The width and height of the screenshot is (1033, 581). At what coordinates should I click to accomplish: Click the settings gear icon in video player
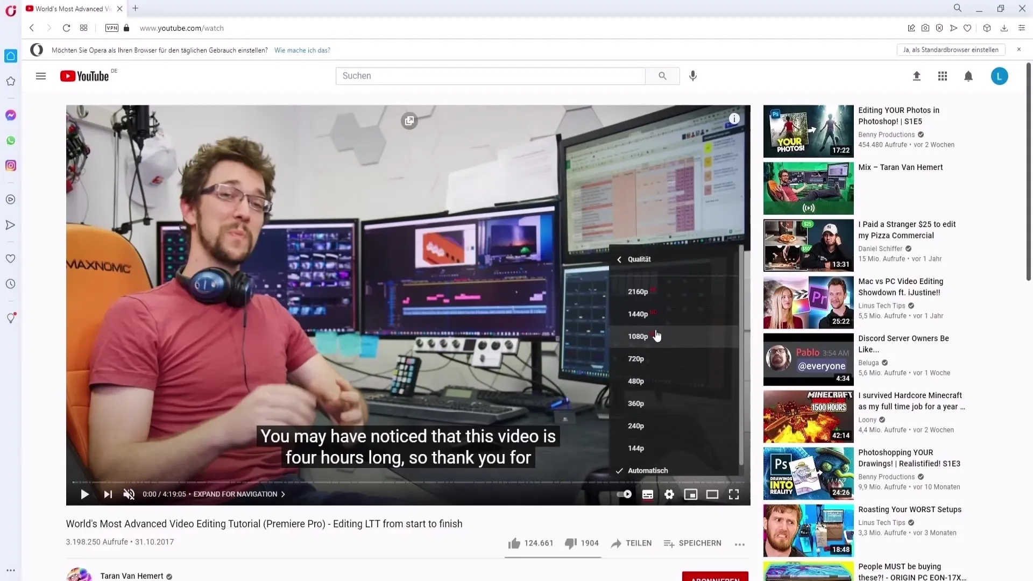(x=668, y=494)
